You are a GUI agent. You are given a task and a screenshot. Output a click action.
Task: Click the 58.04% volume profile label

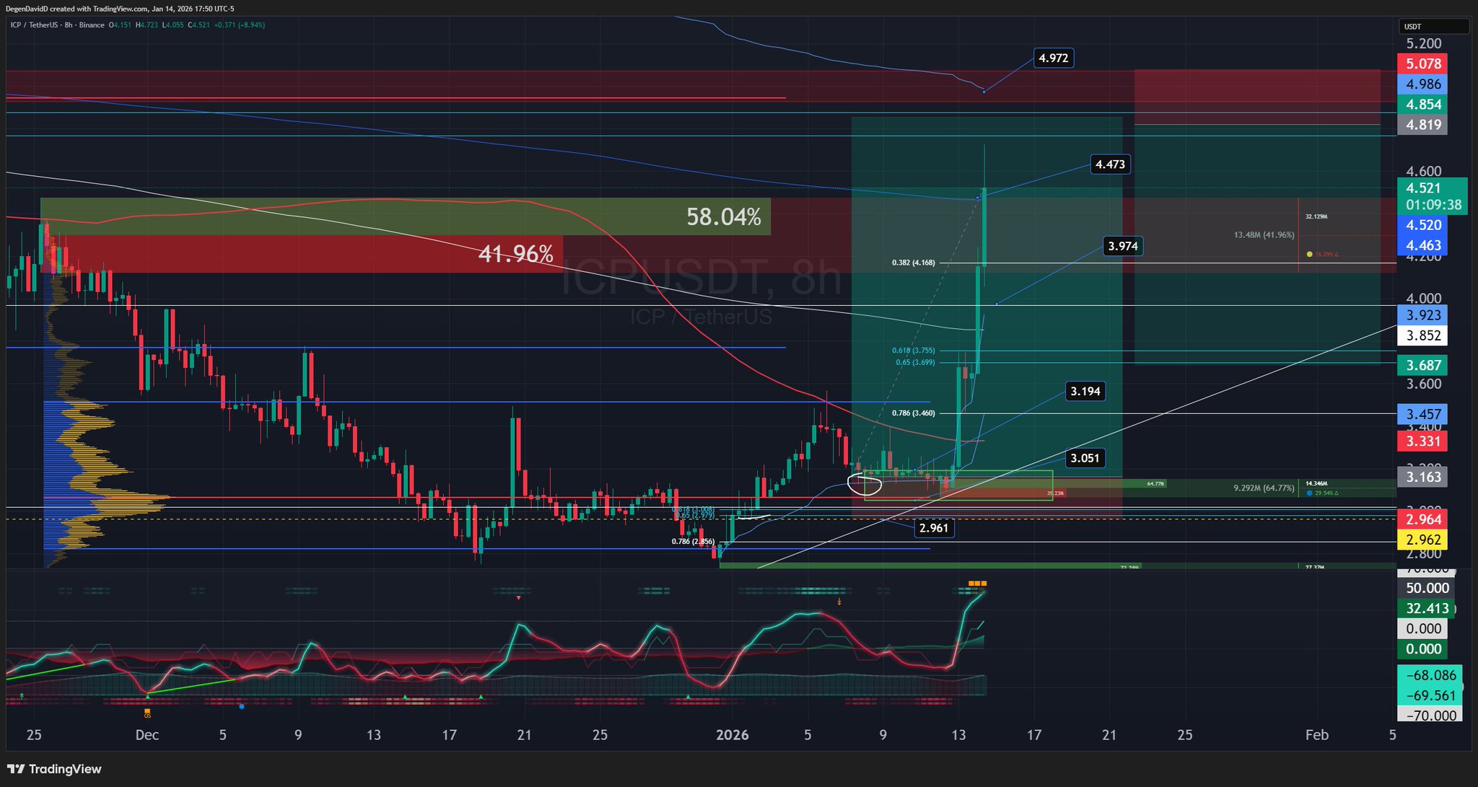(x=723, y=216)
